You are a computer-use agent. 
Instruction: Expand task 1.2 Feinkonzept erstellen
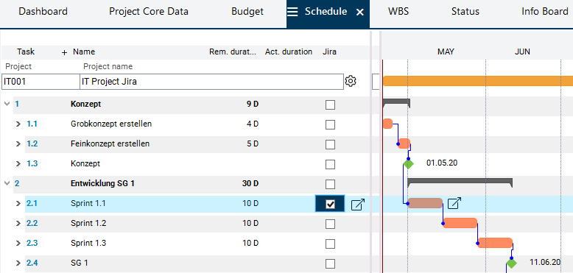[x=18, y=143]
